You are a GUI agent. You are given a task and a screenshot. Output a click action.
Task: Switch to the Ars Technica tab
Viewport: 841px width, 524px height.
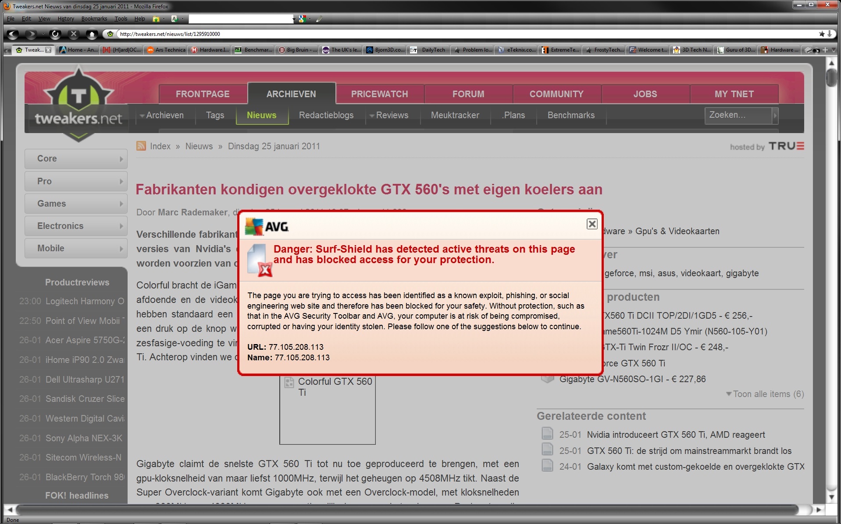click(x=166, y=50)
